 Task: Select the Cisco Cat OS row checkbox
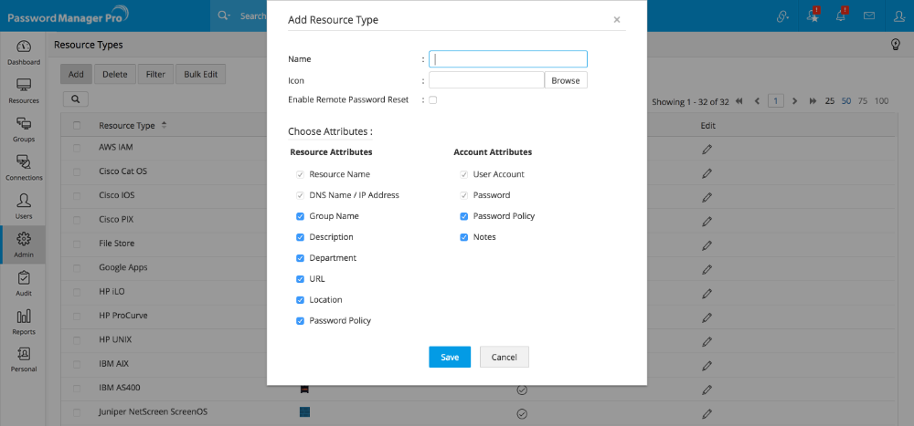point(77,172)
